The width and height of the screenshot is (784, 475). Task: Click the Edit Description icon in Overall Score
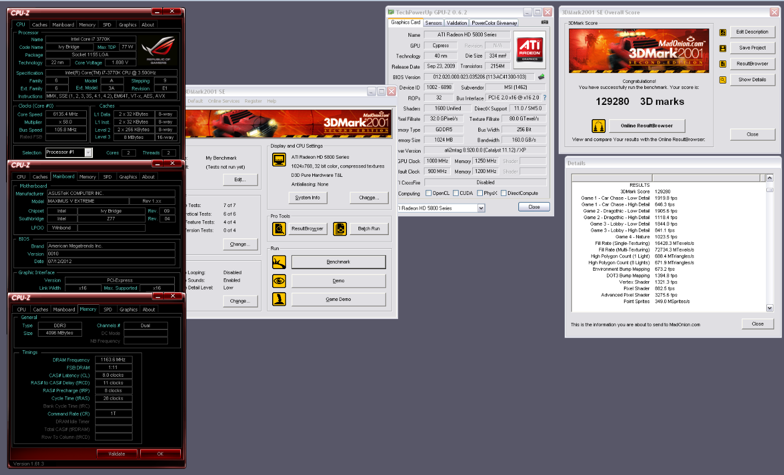[723, 32]
